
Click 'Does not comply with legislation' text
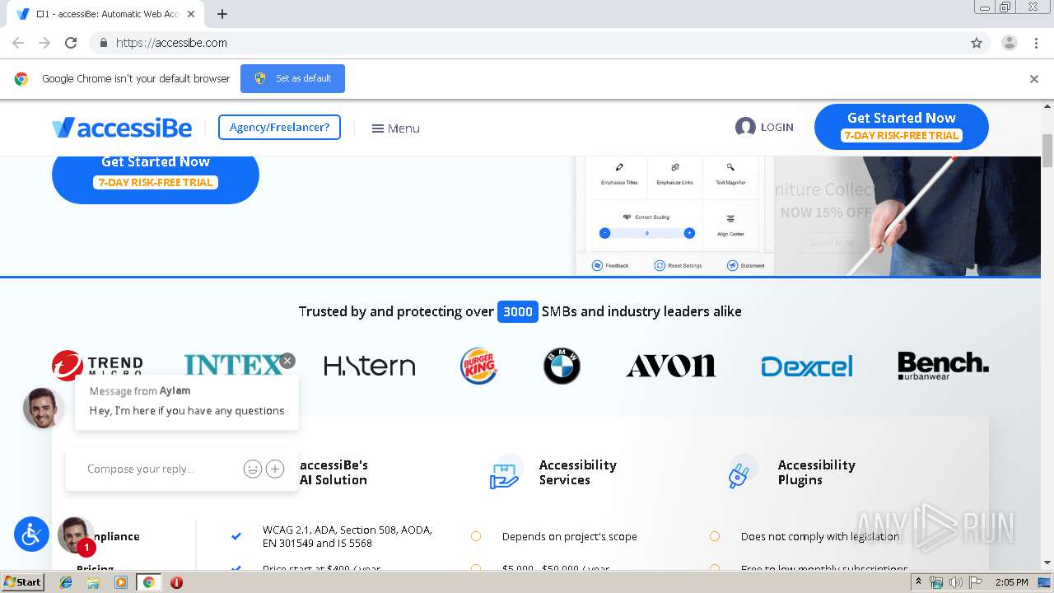click(x=820, y=536)
